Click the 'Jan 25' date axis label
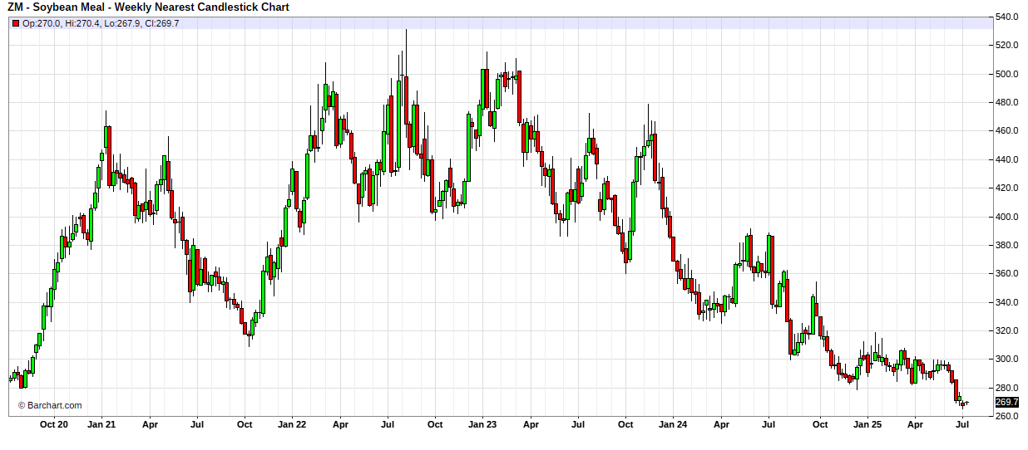 tap(867, 424)
